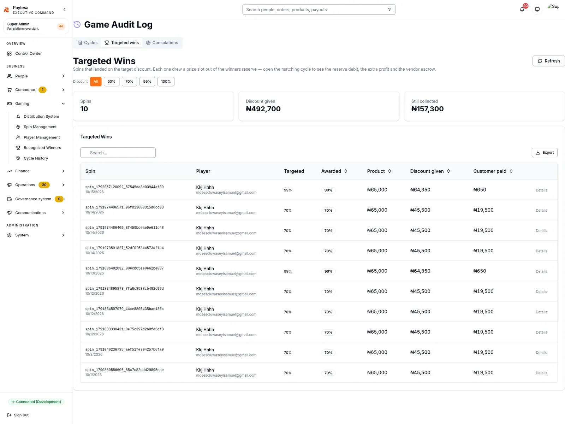Screen dimensions: 565x424
Task: Sort by Discount given column arrows
Action: (x=448, y=171)
